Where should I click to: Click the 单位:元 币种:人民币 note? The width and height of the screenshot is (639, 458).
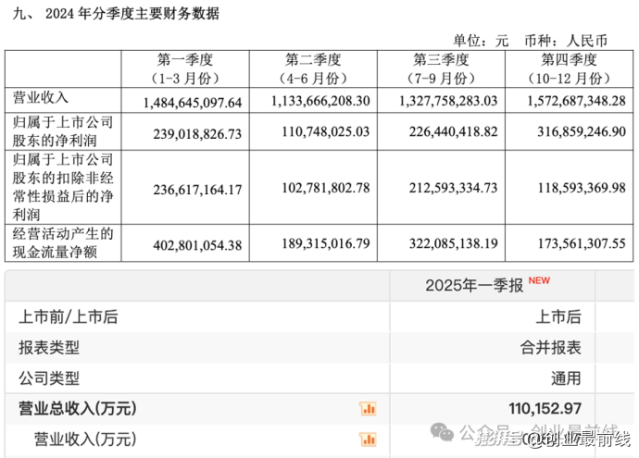click(x=531, y=41)
